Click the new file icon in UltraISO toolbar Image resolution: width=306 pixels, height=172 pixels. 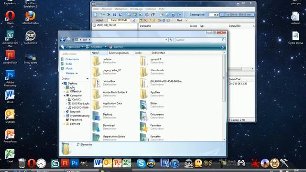96,15
